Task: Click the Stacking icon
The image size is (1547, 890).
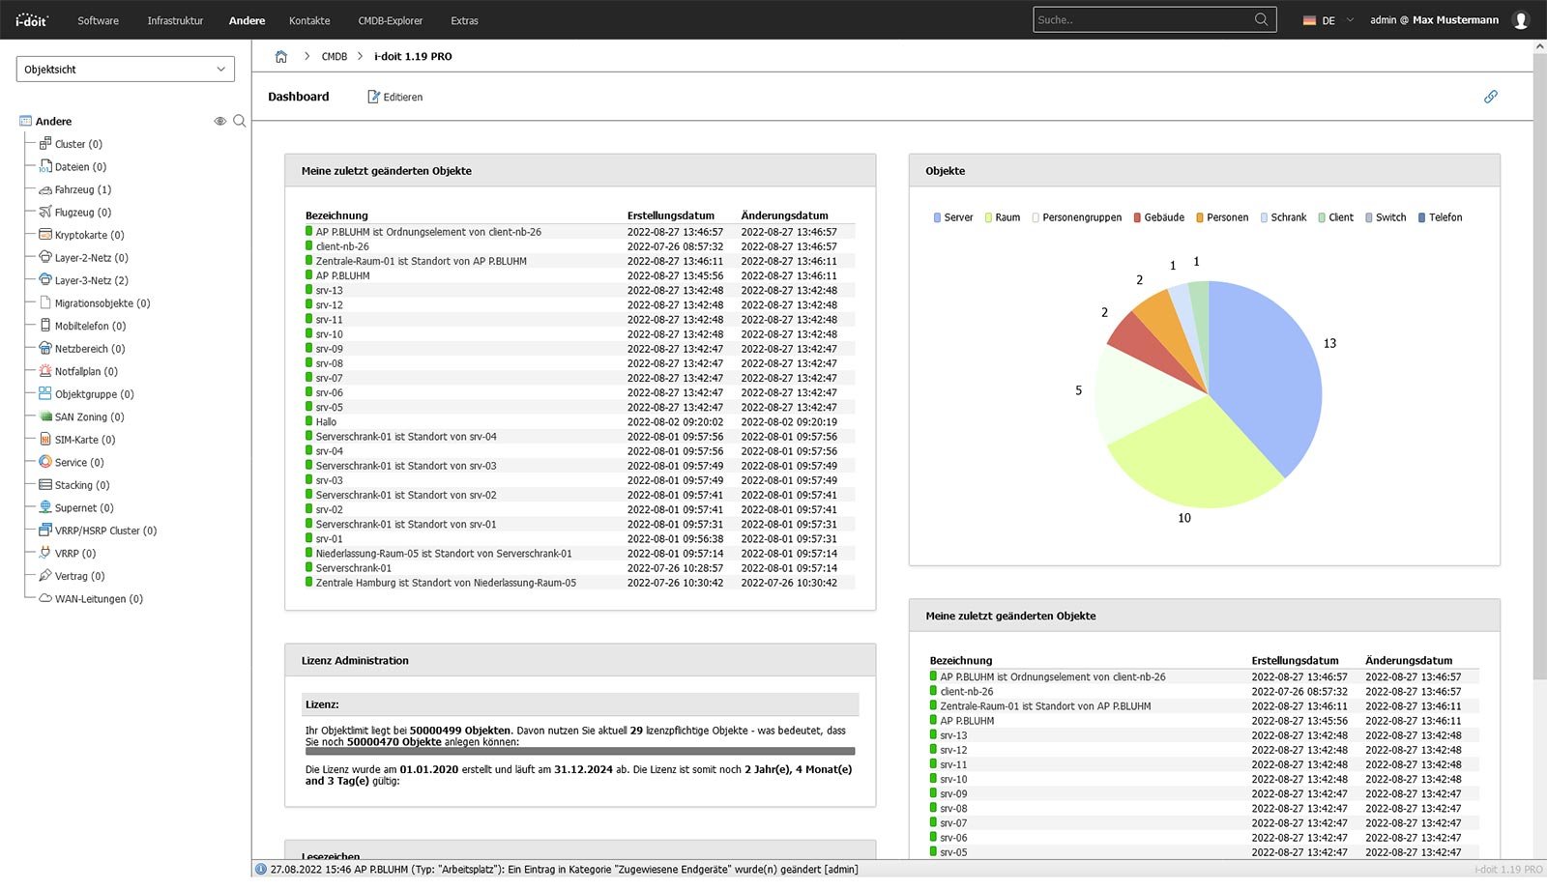Action: tap(45, 485)
